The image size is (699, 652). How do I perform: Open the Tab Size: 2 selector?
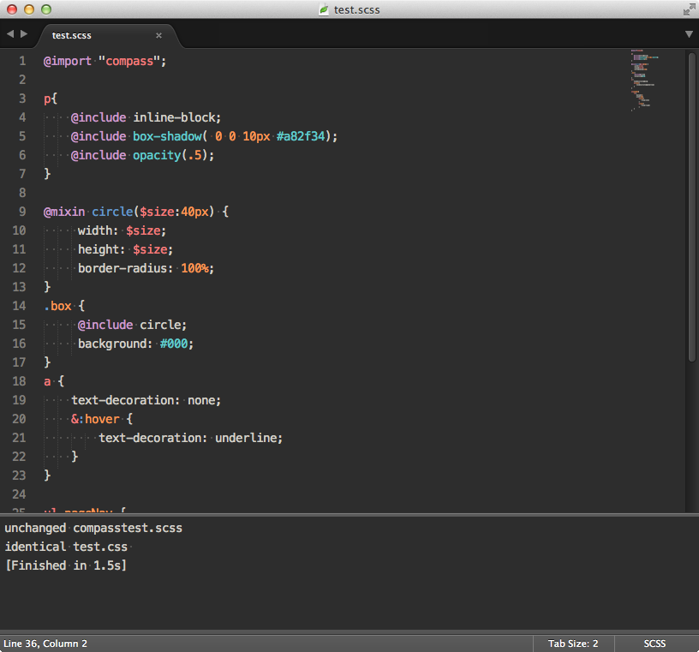tap(573, 643)
